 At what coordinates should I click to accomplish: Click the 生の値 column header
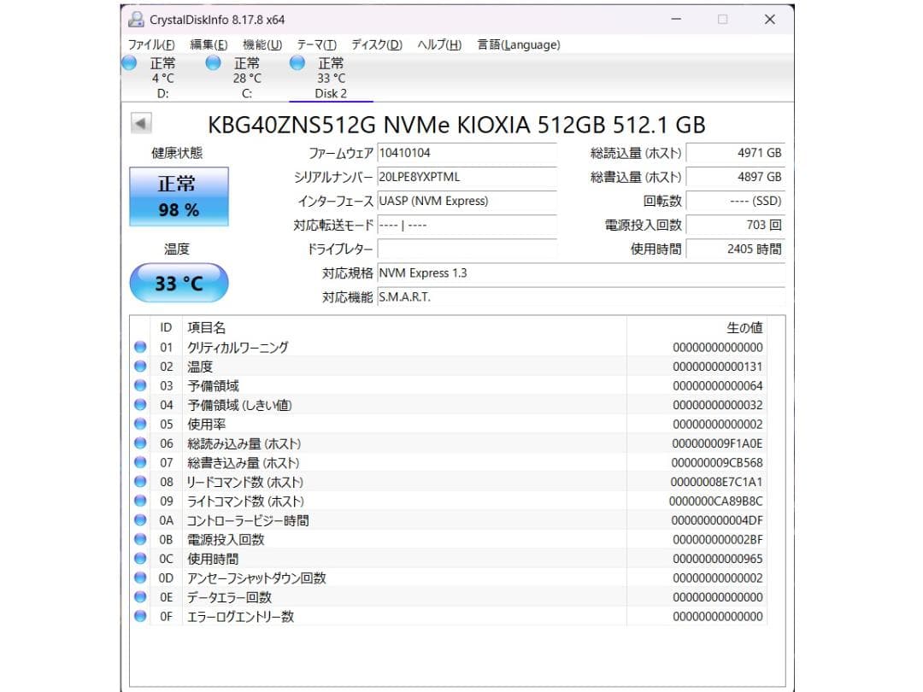(x=697, y=327)
